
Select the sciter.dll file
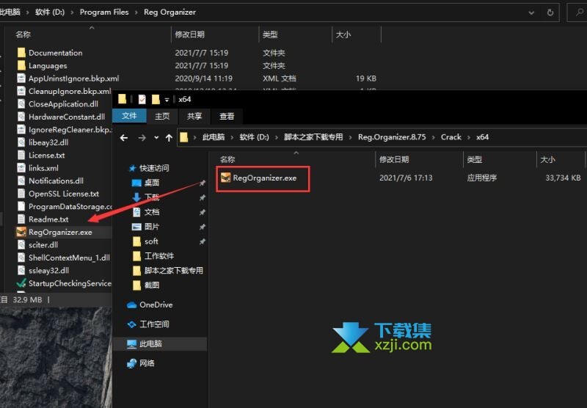point(43,245)
